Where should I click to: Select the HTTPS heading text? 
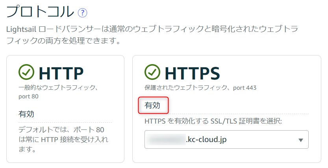[x=192, y=73]
